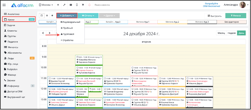Viewport: 251px width, 110px height.
Task: Switch to calendar view icon
Action: click(42, 16)
